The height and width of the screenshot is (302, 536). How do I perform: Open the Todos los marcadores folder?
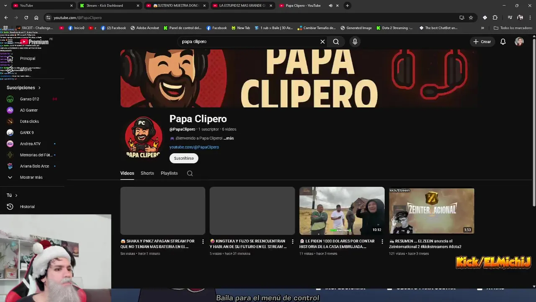(x=513, y=28)
